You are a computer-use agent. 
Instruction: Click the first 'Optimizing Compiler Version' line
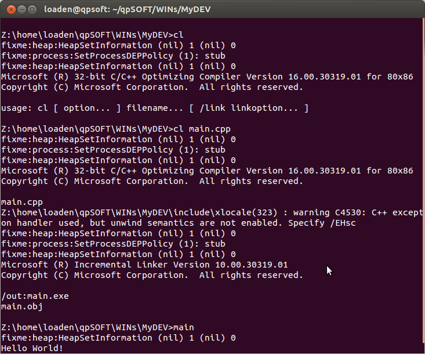coord(207,77)
